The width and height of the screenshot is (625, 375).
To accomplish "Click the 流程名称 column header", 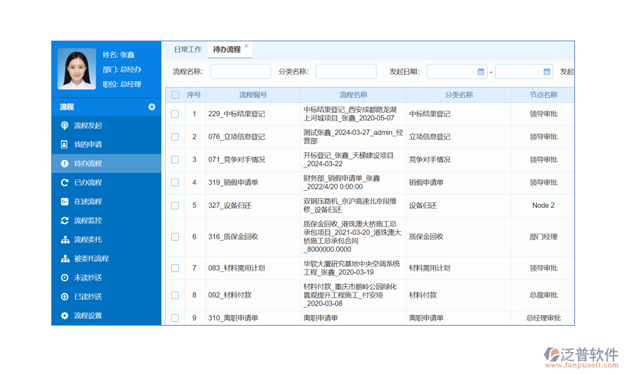I will coord(353,95).
